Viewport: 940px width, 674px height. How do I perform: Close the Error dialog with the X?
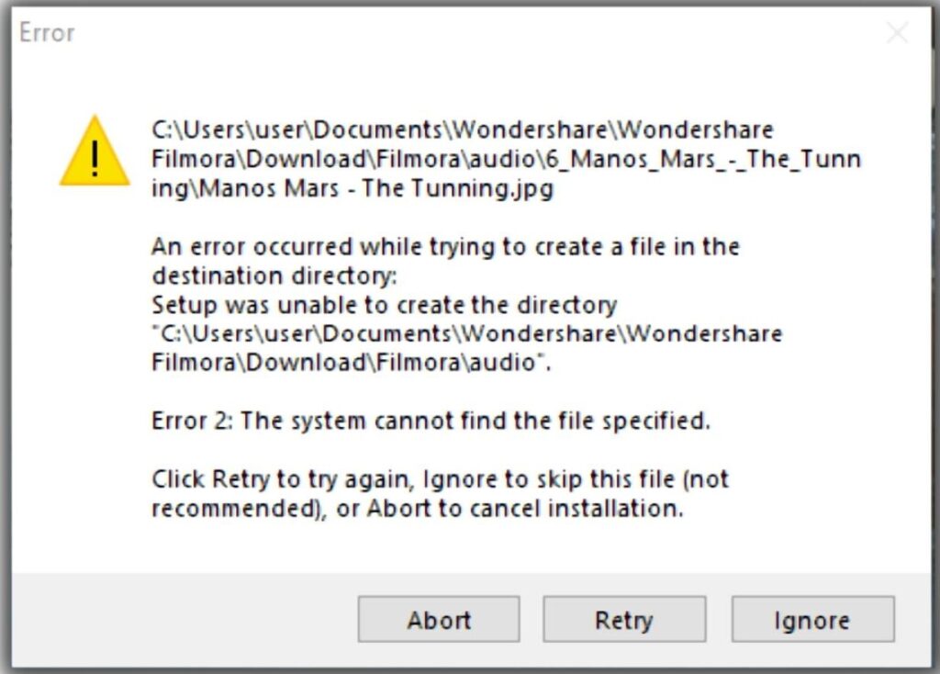coord(897,33)
